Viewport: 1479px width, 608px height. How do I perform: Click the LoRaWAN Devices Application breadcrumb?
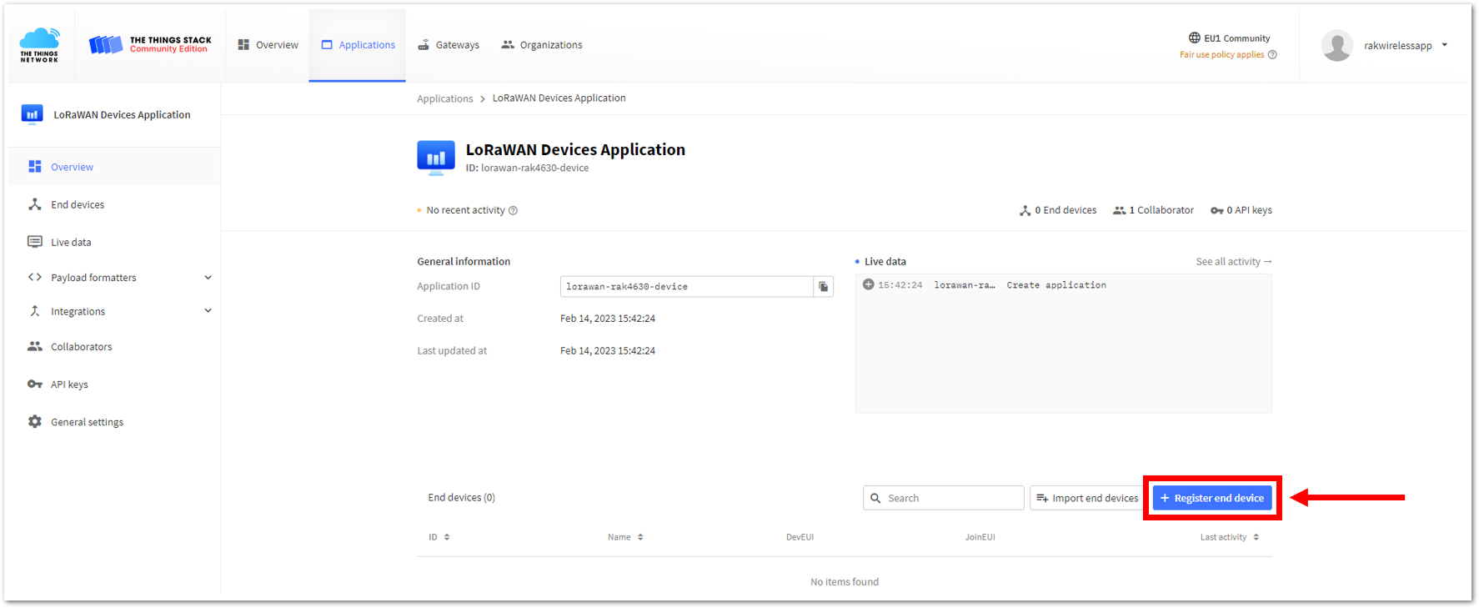tap(559, 98)
